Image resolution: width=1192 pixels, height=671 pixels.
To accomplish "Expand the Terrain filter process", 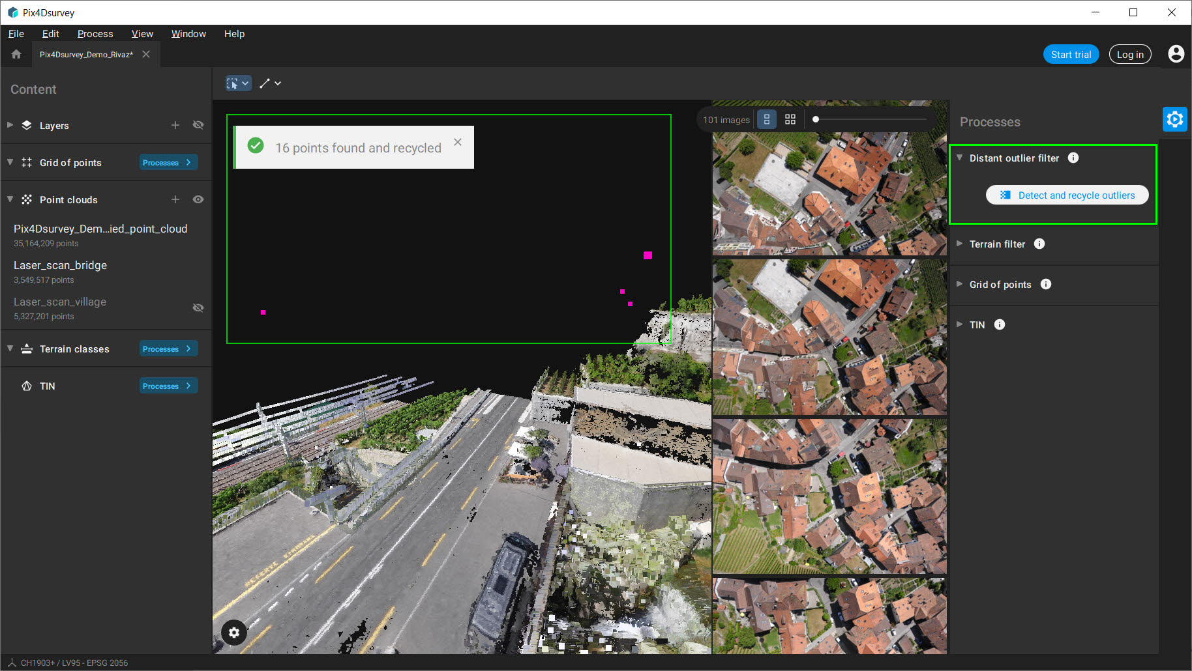I will [x=959, y=244].
